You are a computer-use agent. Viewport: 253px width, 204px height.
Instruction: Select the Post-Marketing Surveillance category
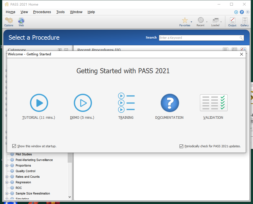[x=34, y=160]
